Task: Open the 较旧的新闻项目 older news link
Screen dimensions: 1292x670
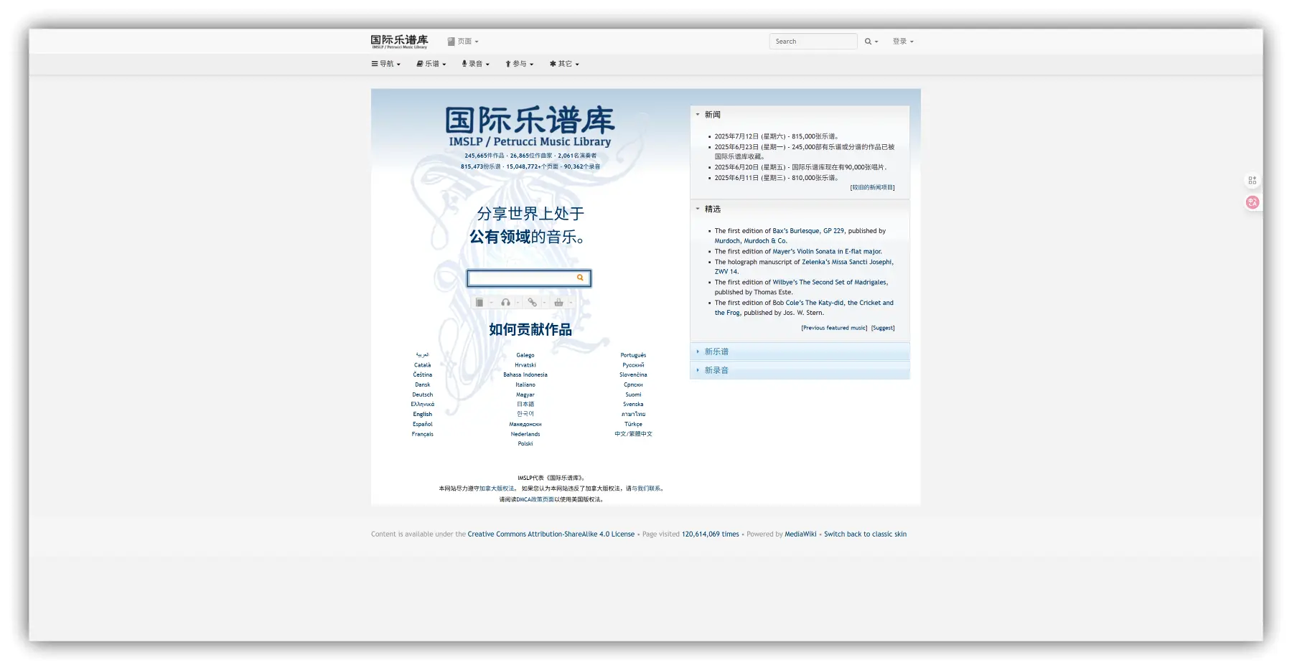Action: click(x=872, y=187)
